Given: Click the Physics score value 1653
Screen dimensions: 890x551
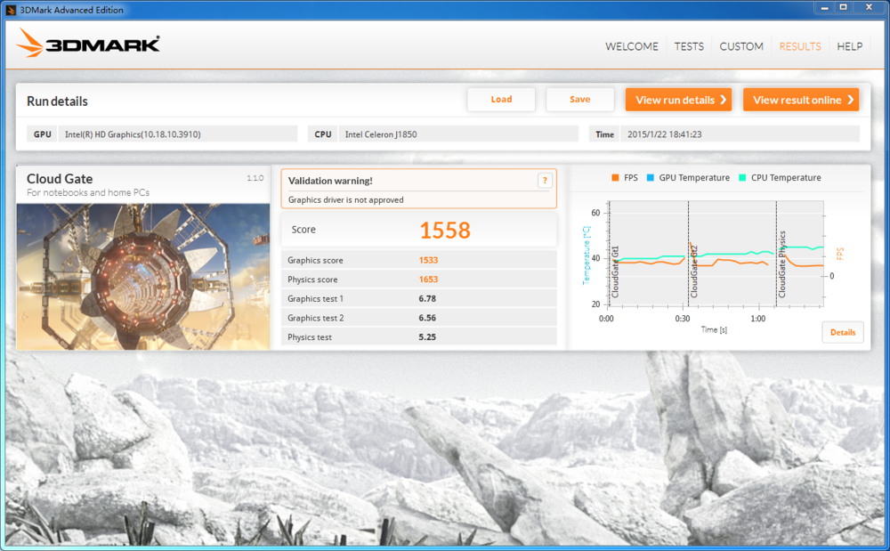Looking at the screenshot, I should click(x=429, y=280).
